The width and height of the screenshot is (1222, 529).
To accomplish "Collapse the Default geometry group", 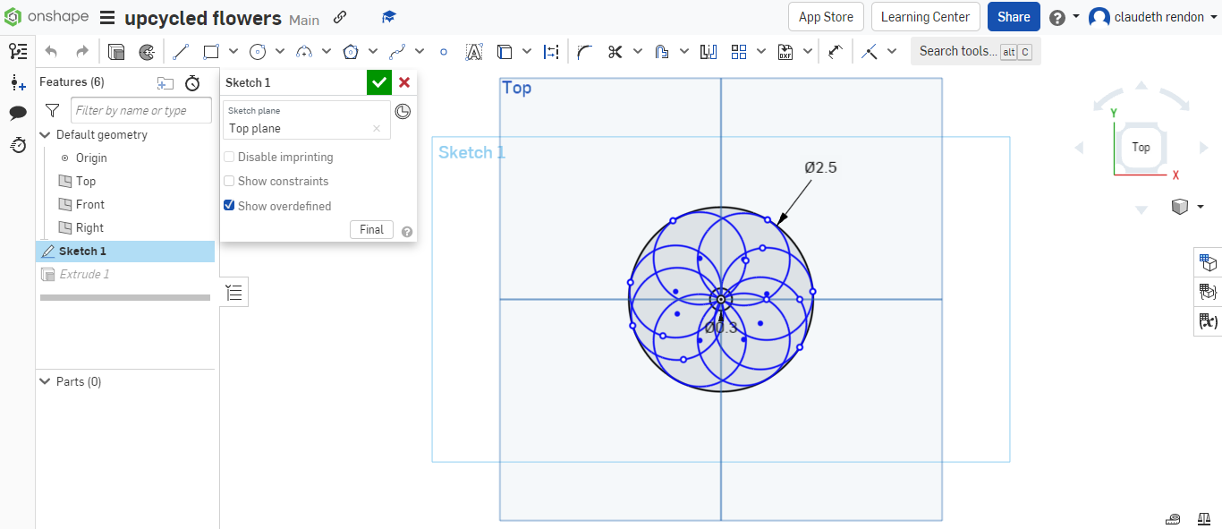I will tap(46, 134).
